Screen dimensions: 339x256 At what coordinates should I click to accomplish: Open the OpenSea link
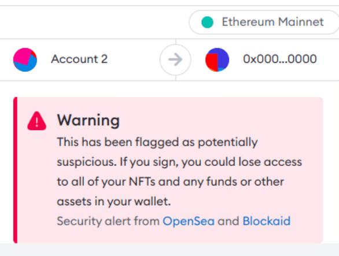coord(189,221)
